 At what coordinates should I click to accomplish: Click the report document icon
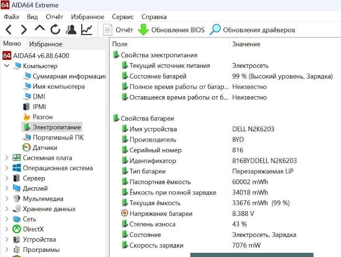(x=107, y=30)
